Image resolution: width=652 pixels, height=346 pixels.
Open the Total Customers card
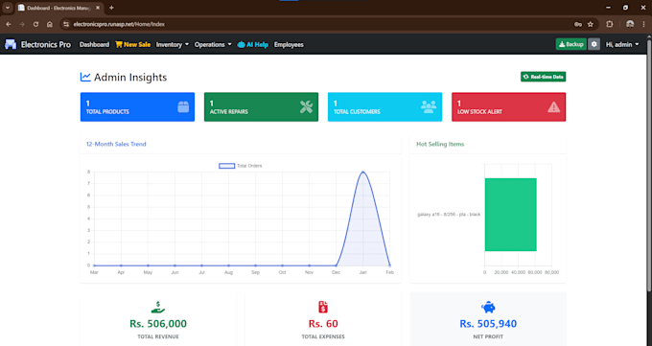click(x=385, y=107)
